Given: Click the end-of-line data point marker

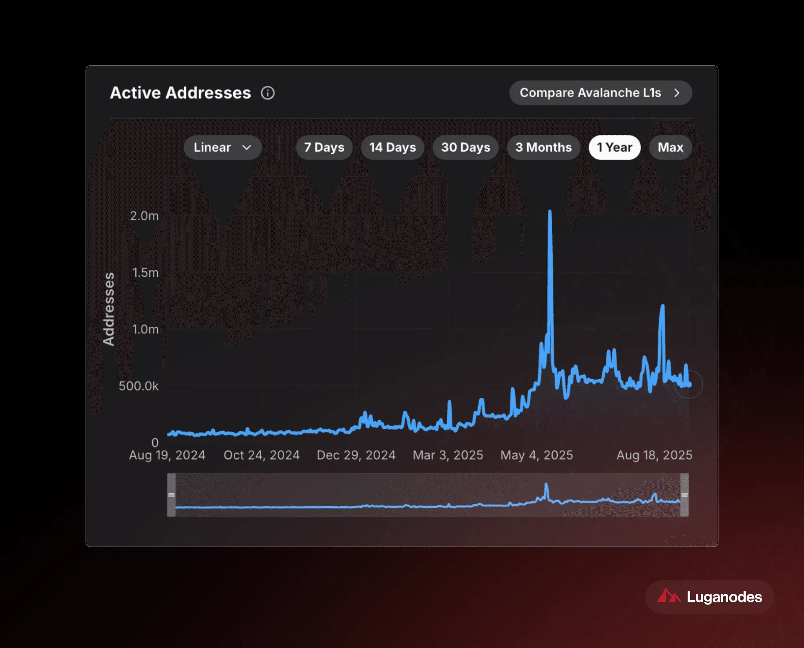Looking at the screenshot, I should [x=688, y=385].
